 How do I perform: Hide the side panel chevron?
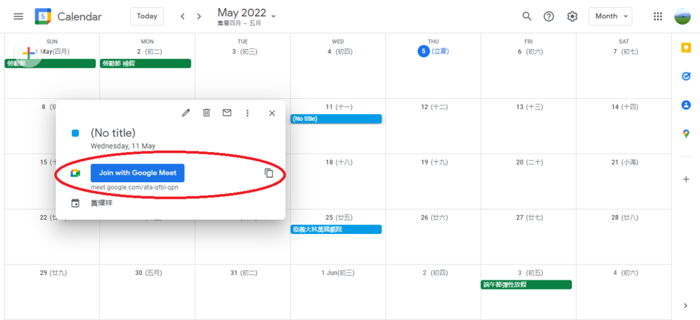[x=686, y=305]
